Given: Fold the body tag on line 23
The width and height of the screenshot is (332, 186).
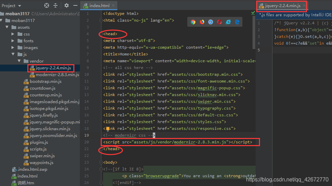Looking at the screenshot, I should 101,162.
